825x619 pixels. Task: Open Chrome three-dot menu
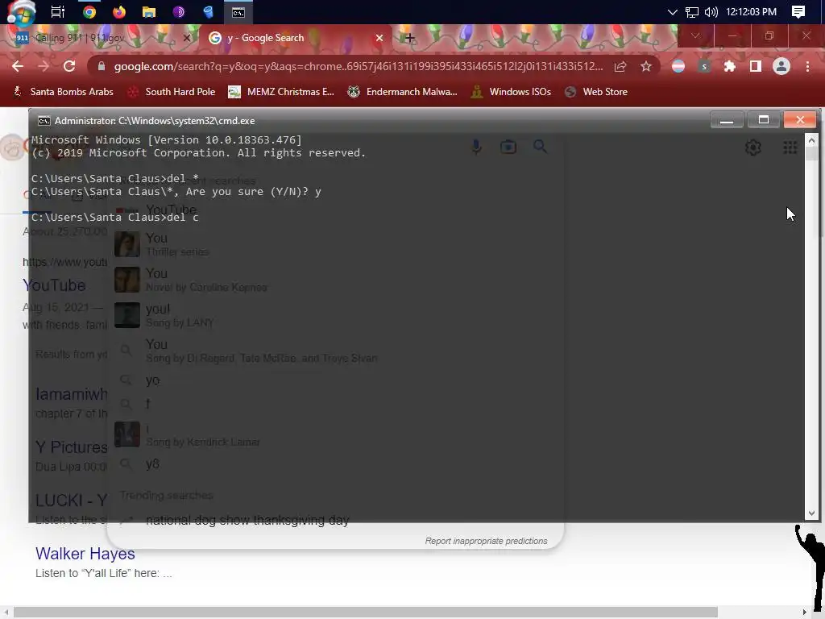click(807, 66)
